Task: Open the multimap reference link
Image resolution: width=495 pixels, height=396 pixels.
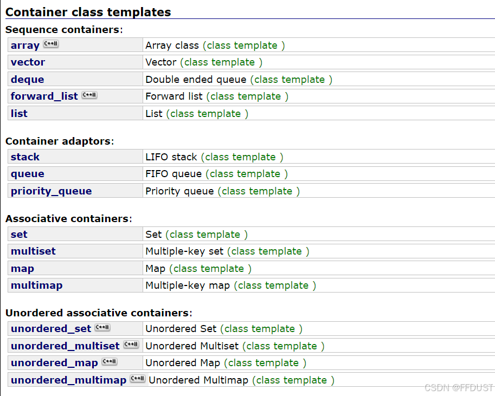Action: pos(37,285)
